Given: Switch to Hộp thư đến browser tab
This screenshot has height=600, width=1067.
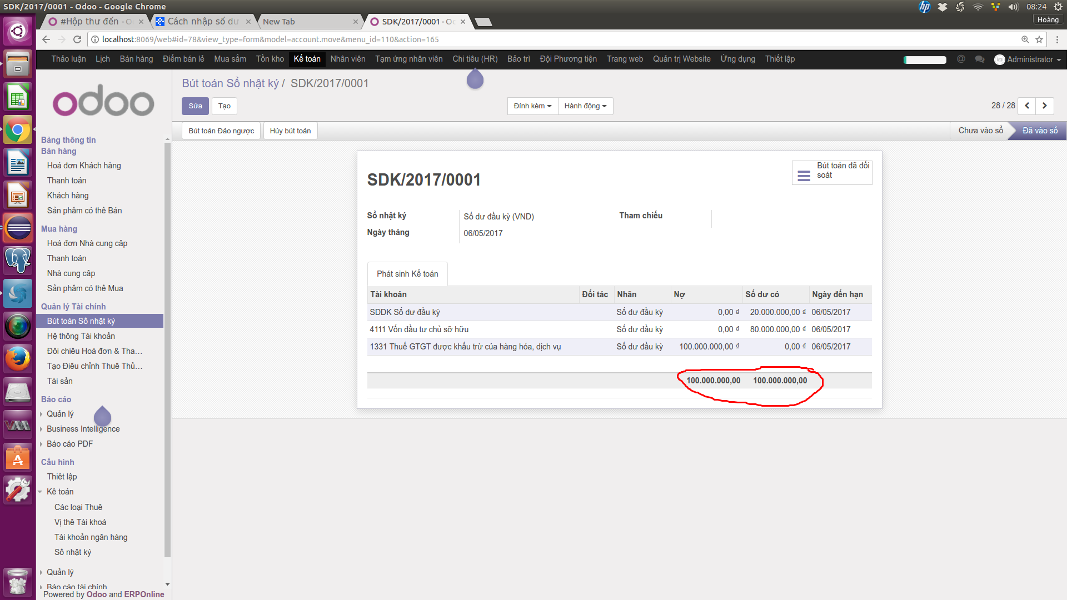Looking at the screenshot, I should point(94,22).
